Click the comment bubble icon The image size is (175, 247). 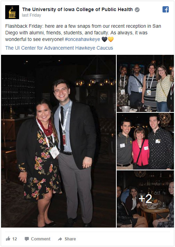point(27,239)
